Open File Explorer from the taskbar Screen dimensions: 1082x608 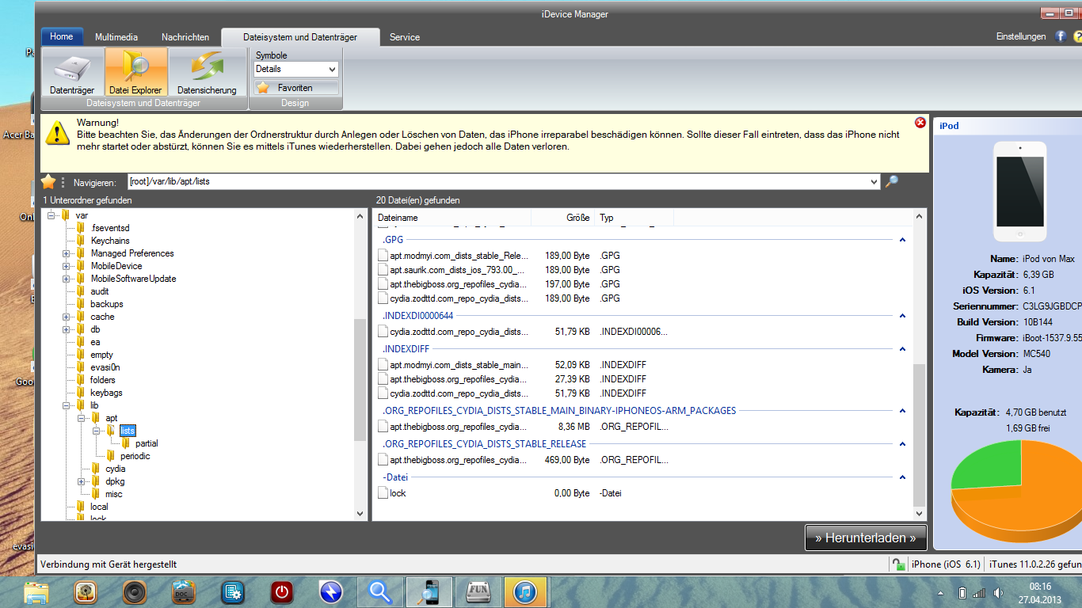click(36, 591)
